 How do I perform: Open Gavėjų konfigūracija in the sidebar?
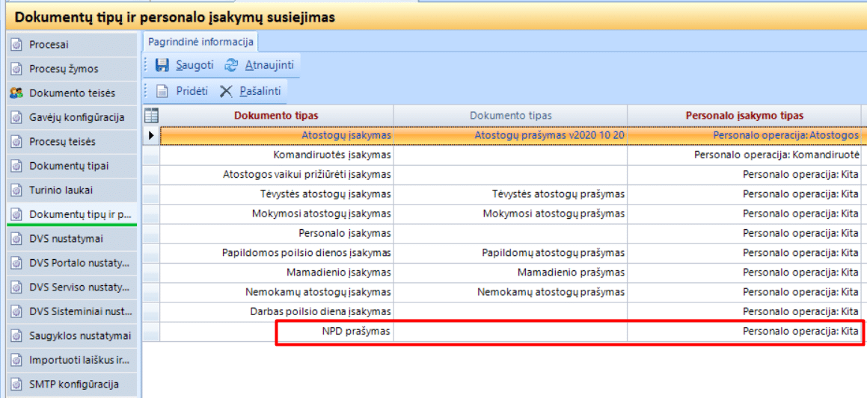(76, 117)
